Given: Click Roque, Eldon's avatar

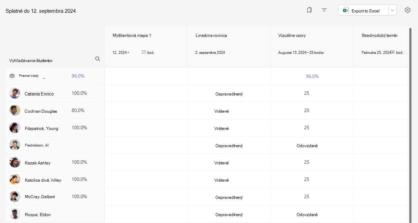Looking at the screenshot, I should [x=15, y=214].
